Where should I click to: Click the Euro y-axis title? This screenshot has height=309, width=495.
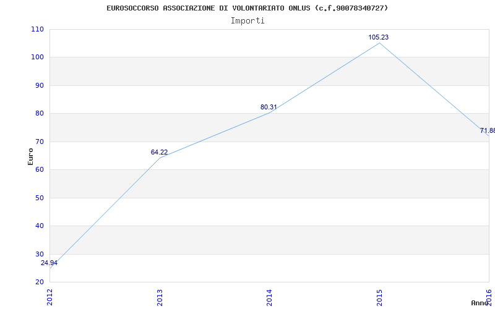(30, 156)
